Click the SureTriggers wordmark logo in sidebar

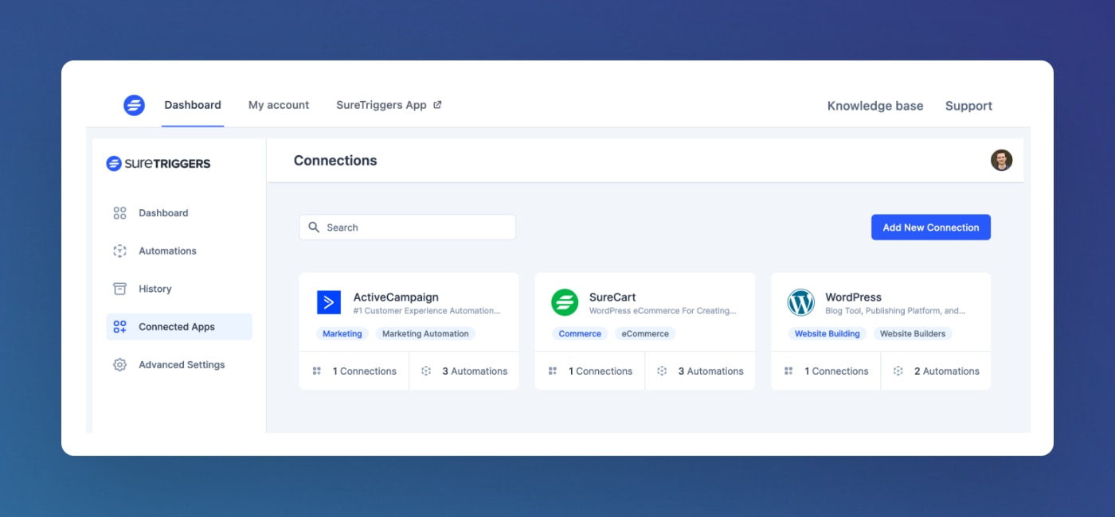click(x=158, y=164)
